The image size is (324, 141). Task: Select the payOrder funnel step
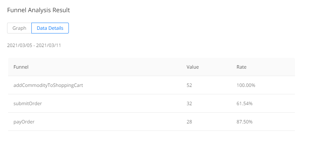click(x=24, y=122)
